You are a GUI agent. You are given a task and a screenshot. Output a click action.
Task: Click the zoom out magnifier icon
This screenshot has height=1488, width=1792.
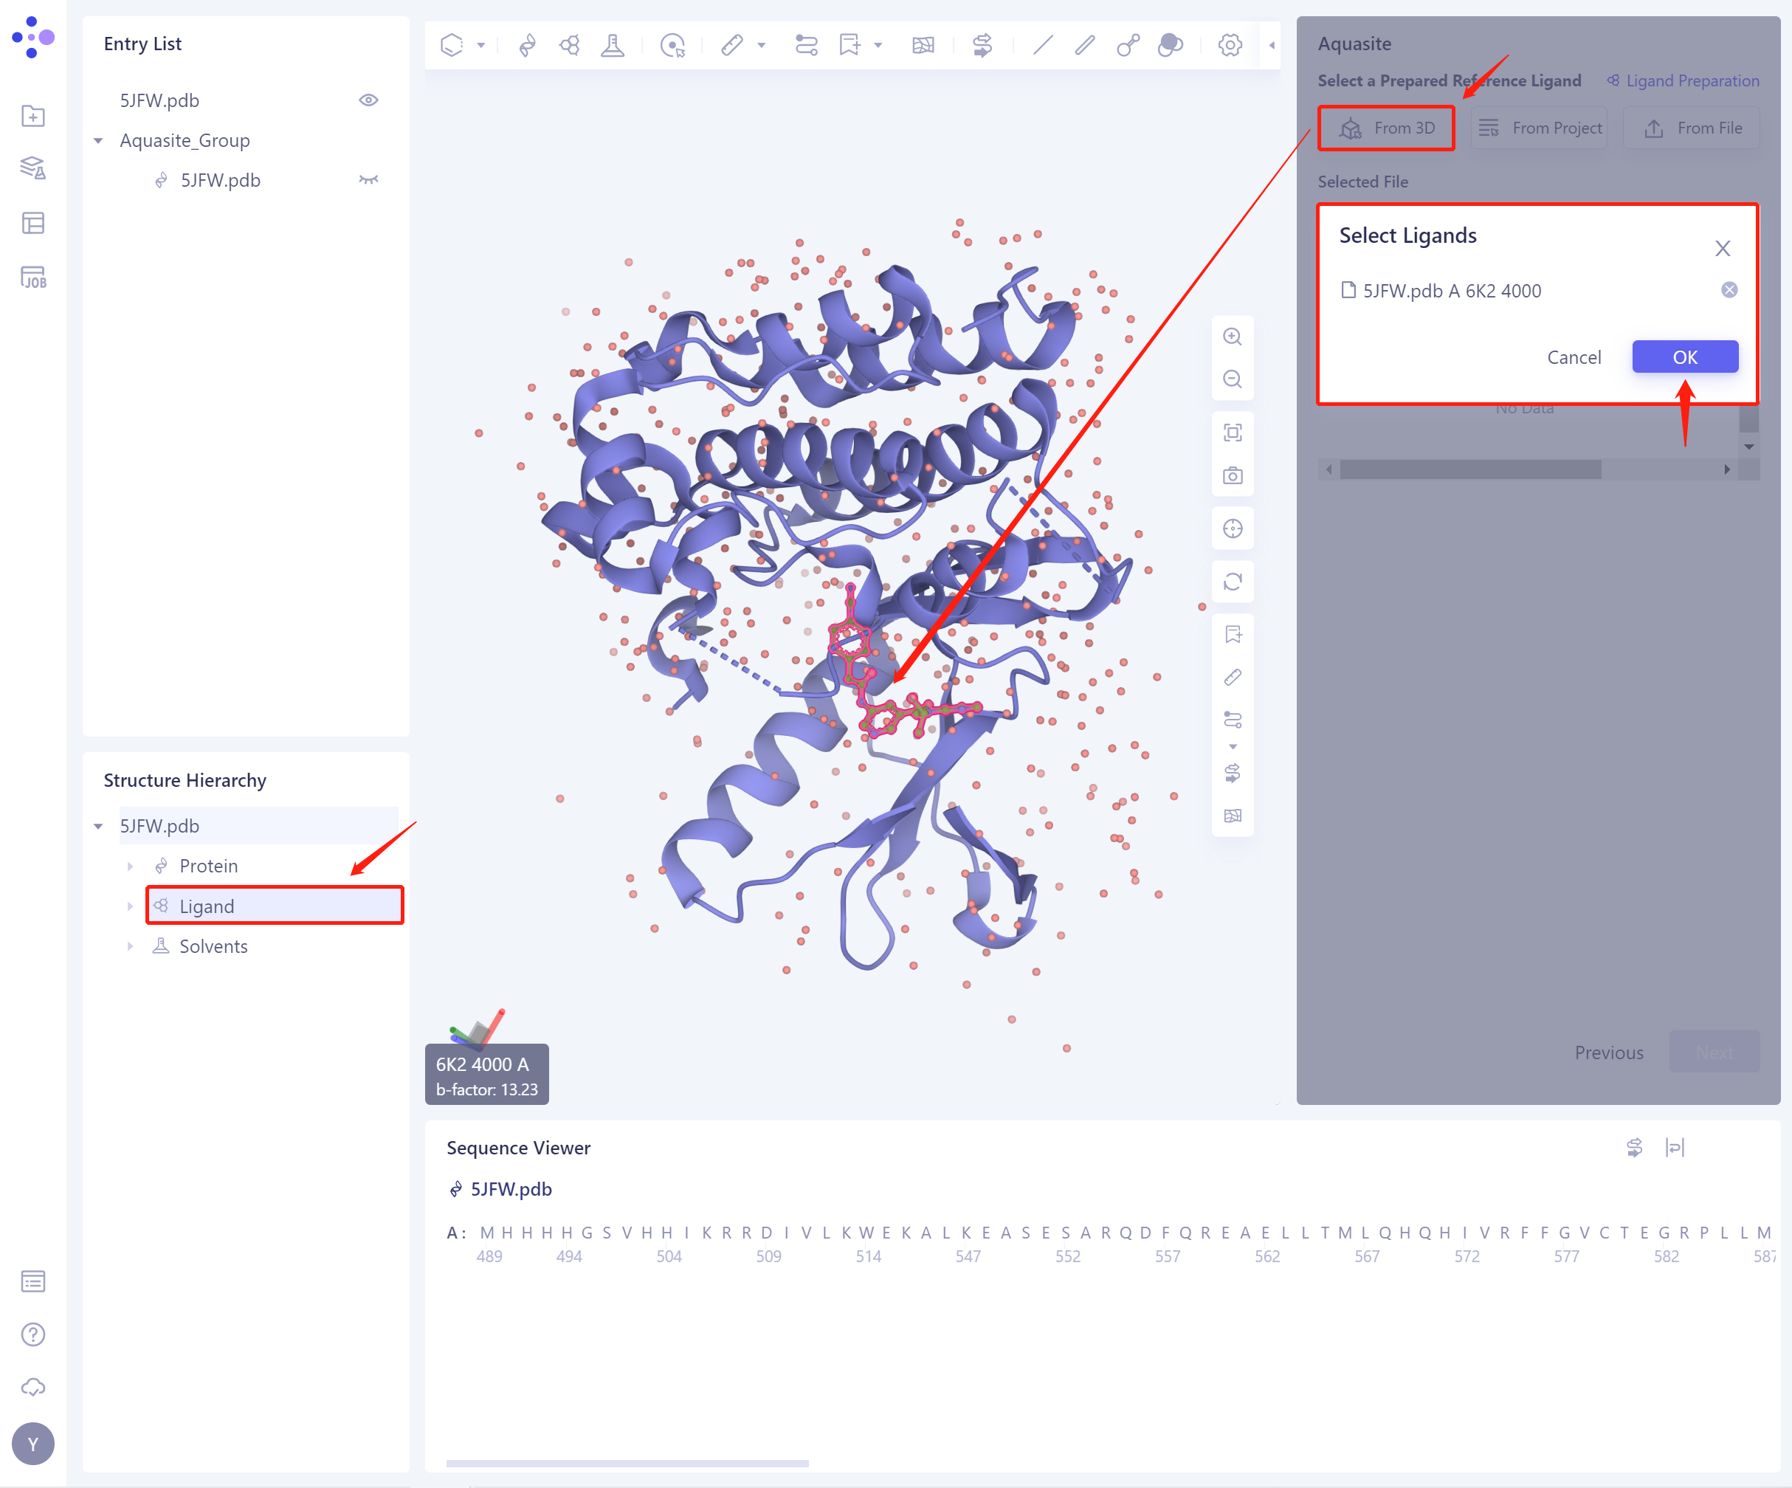[1233, 379]
